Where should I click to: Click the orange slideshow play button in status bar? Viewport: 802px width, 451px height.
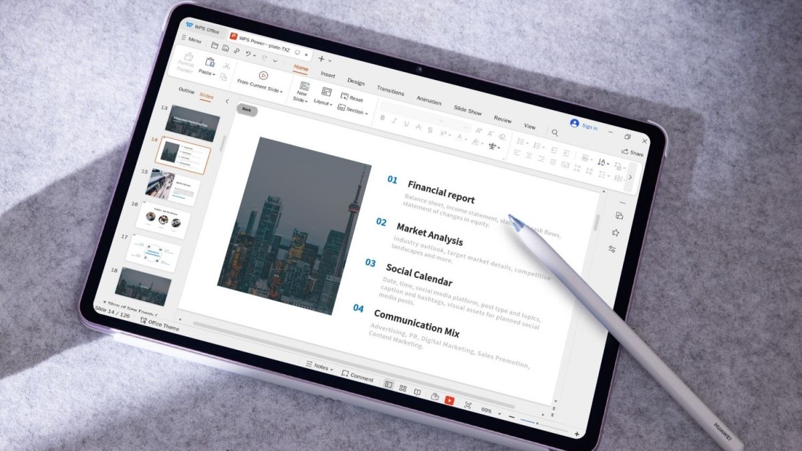click(449, 400)
